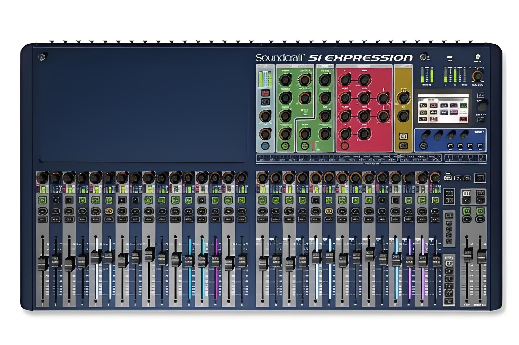This screenshot has width=519, height=345.
Task: Click the orange-ringed monitor level knob beside the meters
Action: point(477,76)
